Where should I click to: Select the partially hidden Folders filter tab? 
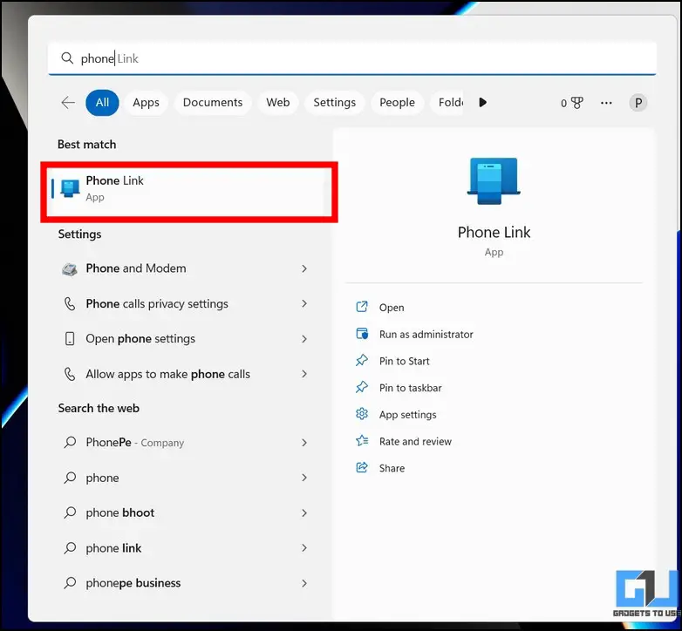tap(447, 103)
